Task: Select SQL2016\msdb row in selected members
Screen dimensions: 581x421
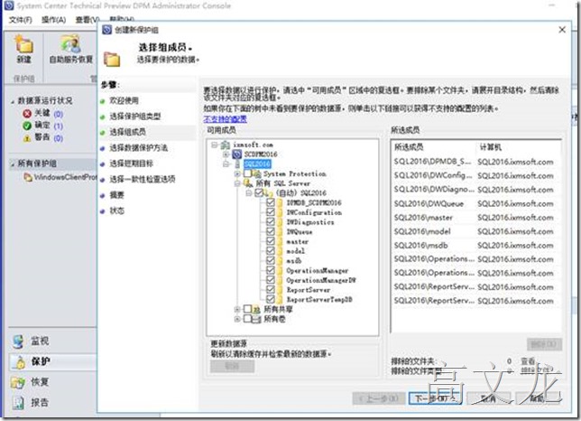Action: (x=475, y=245)
